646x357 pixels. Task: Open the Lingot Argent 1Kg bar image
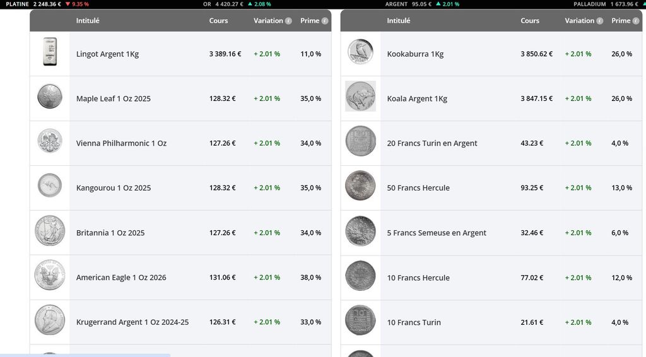pyautogui.click(x=50, y=52)
